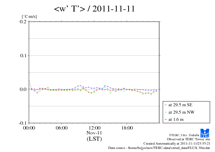Click the x-axis label '00:00'
This screenshot has height=152, width=215.
pos(29,128)
